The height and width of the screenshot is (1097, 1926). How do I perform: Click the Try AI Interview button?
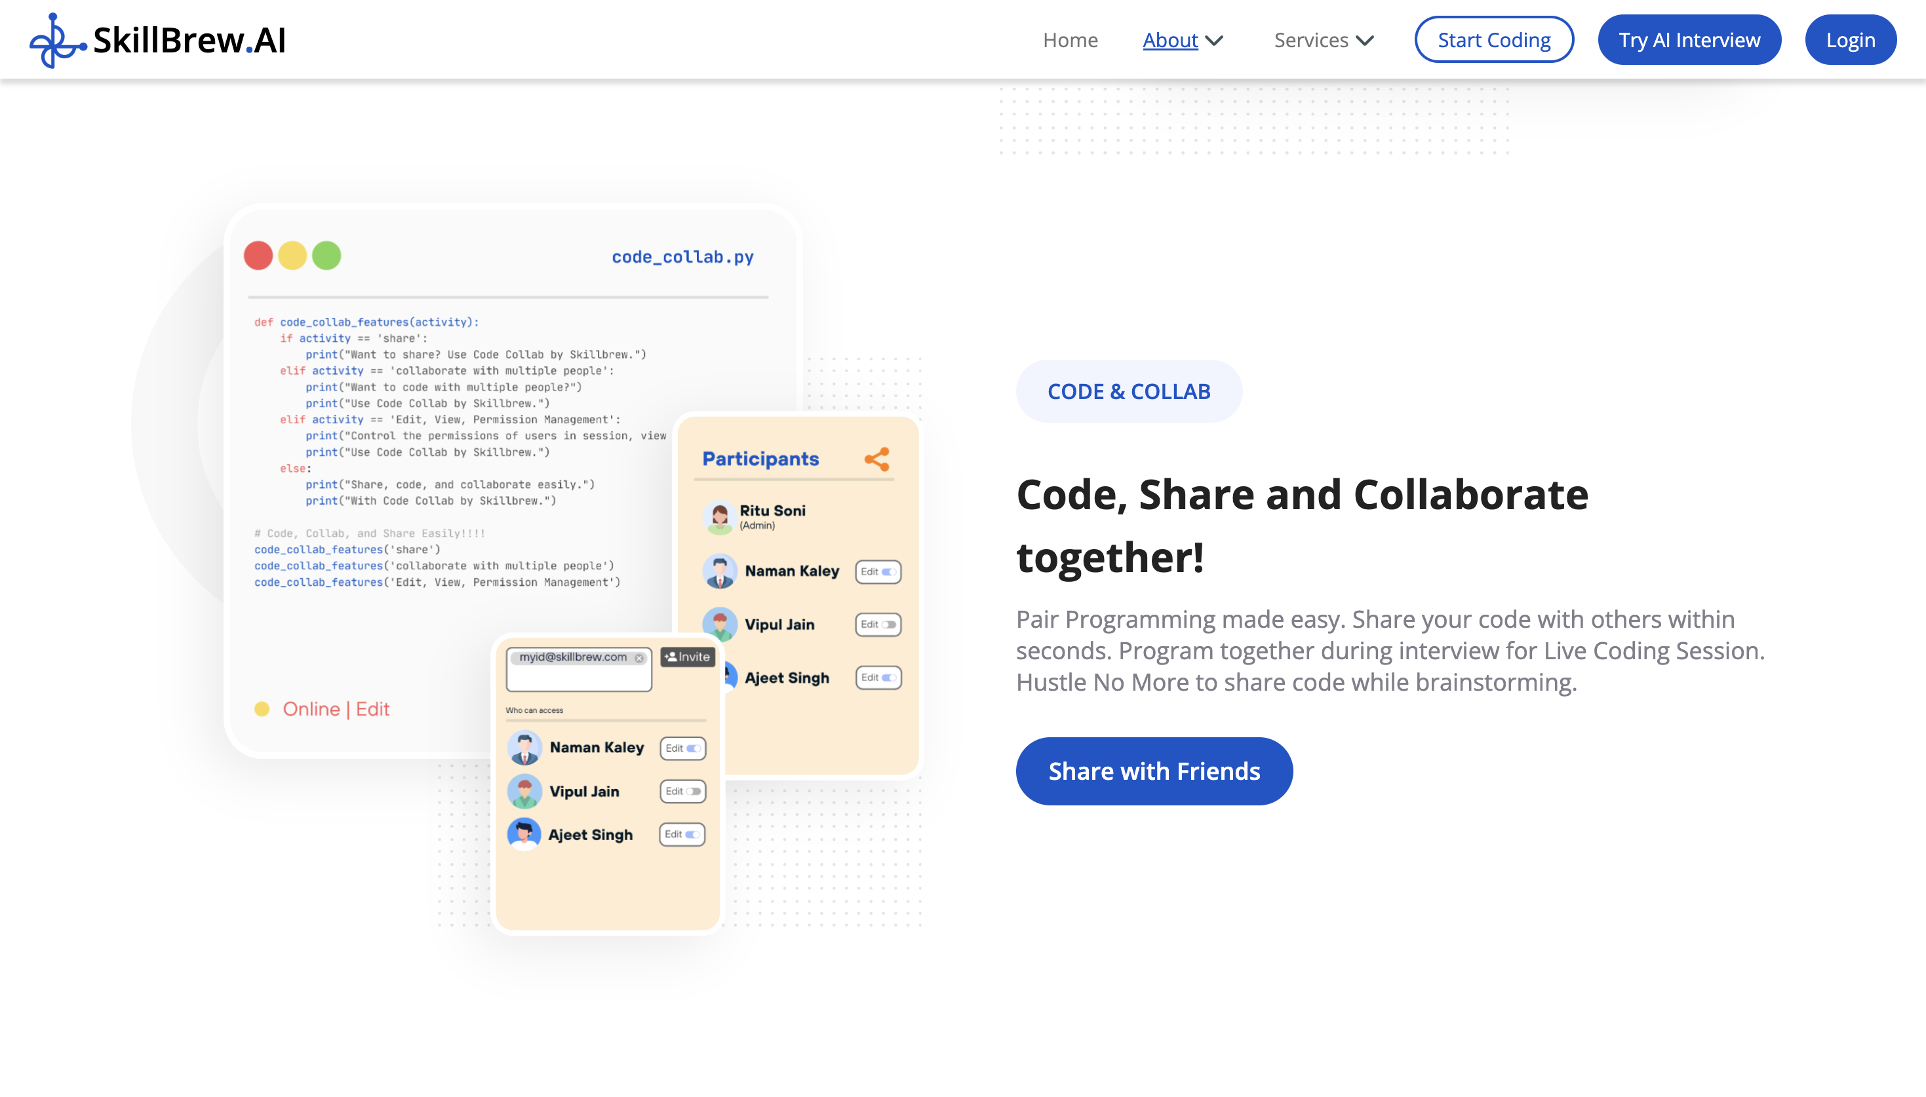(1689, 40)
